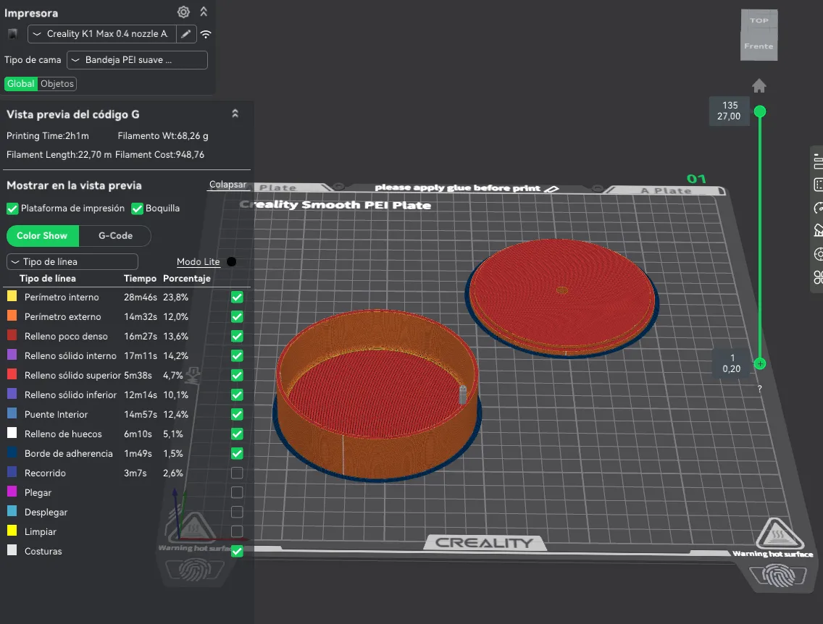The width and height of the screenshot is (823, 624).
Task: Uncheck Relleno sólido superior visibility
Action: (x=237, y=376)
